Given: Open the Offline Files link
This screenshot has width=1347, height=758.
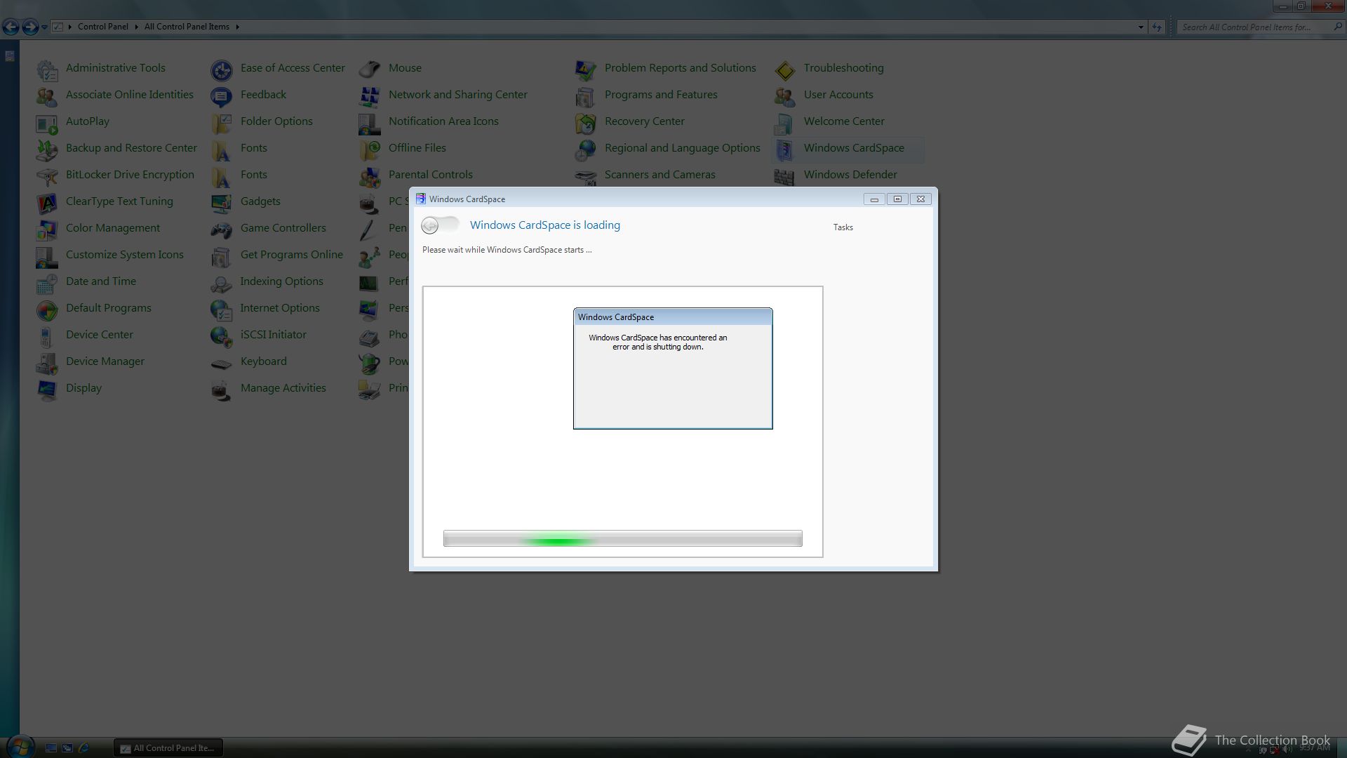Looking at the screenshot, I should click(x=417, y=148).
